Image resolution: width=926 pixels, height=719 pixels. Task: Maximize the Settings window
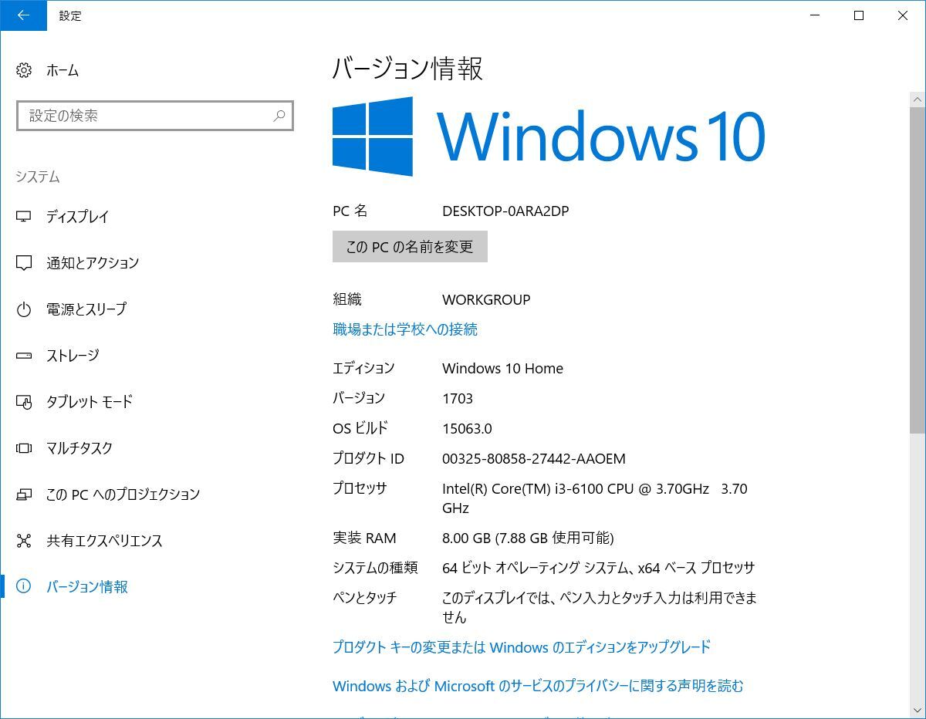tap(858, 15)
